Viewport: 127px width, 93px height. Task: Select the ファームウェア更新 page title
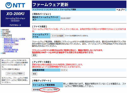51,5
